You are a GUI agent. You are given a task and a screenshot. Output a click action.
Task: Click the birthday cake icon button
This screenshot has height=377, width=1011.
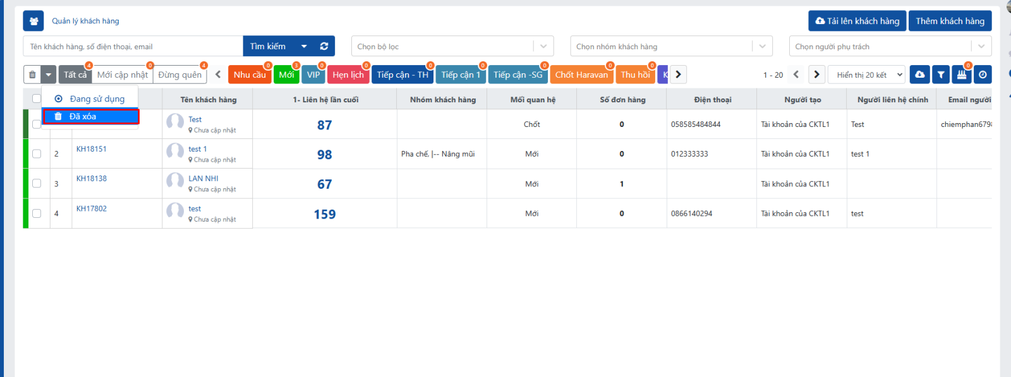coord(962,75)
